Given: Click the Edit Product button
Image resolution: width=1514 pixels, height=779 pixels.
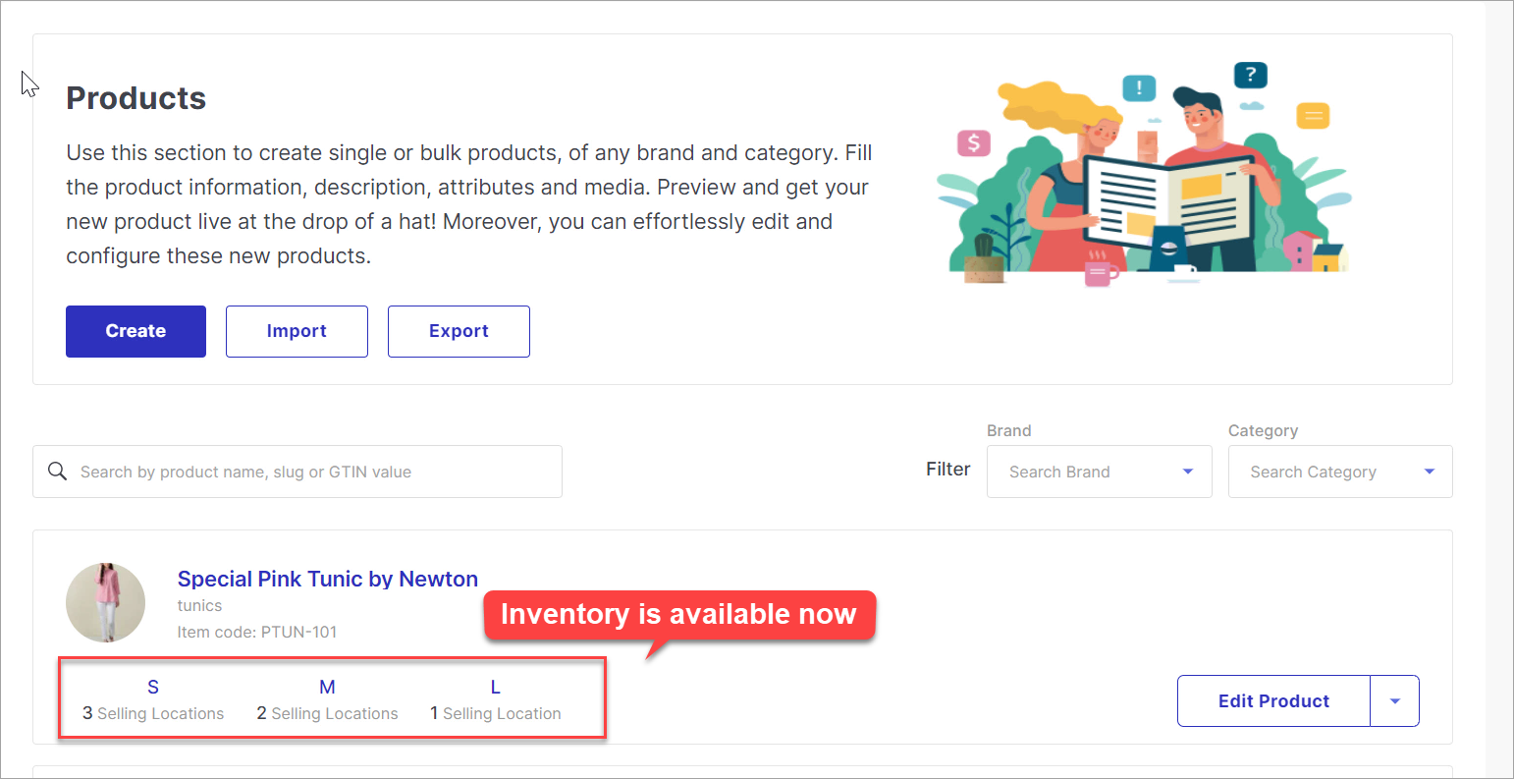Looking at the screenshot, I should click(x=1273, y=701).
